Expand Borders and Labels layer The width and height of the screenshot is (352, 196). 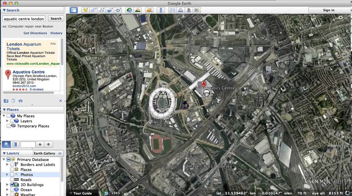(7, 164)
